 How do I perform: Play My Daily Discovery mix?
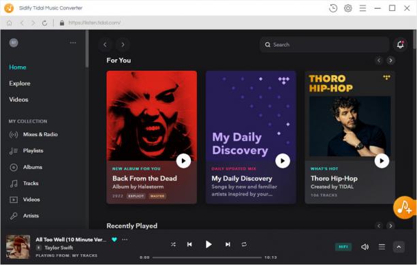[x=283, y=161]
